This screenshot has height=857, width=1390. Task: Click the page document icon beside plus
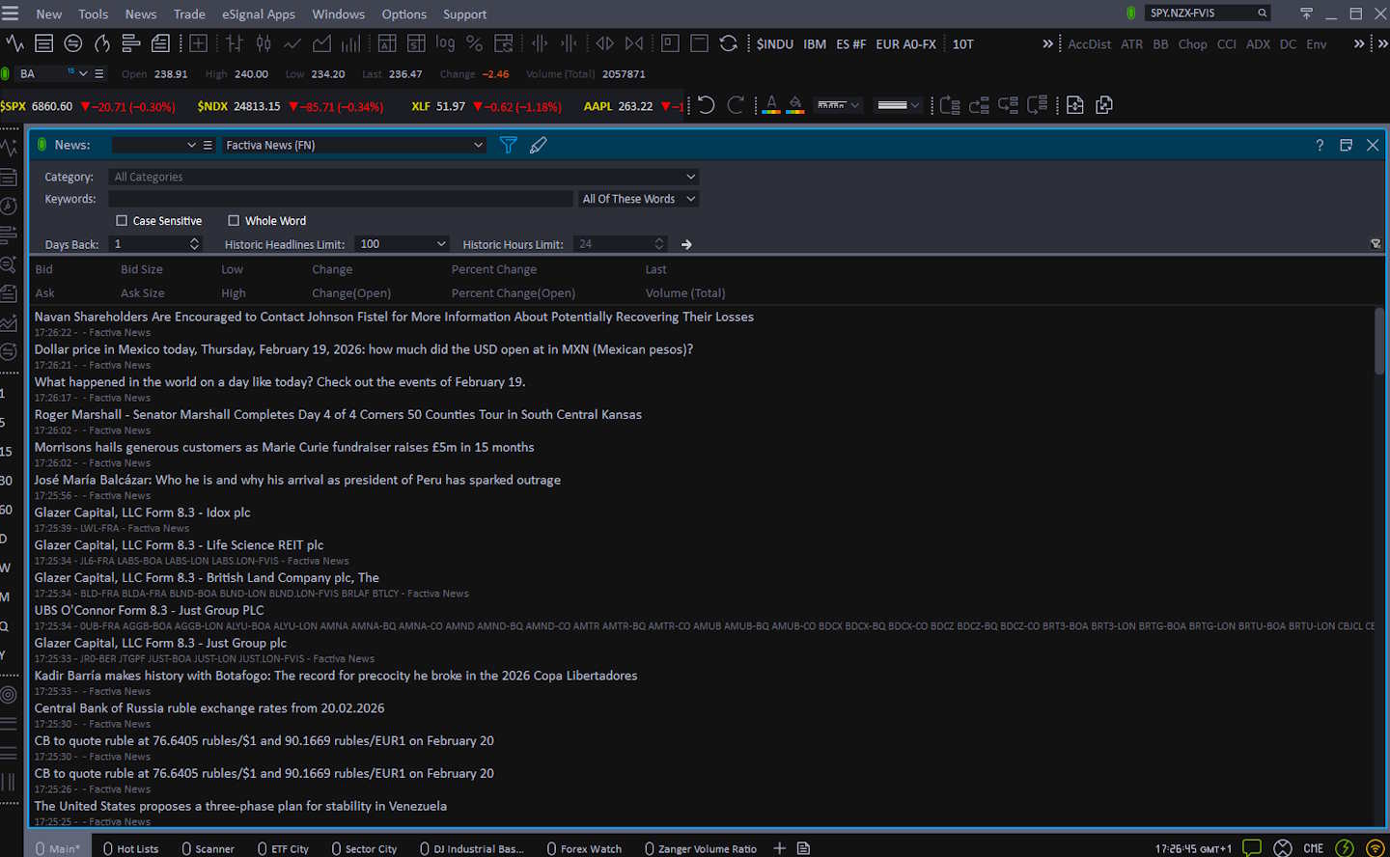pos(803,848)
